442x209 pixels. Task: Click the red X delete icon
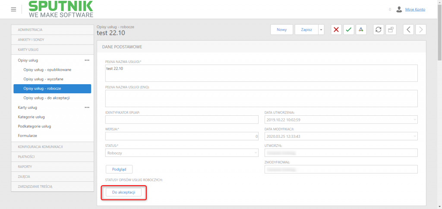[x=336, y=30]
